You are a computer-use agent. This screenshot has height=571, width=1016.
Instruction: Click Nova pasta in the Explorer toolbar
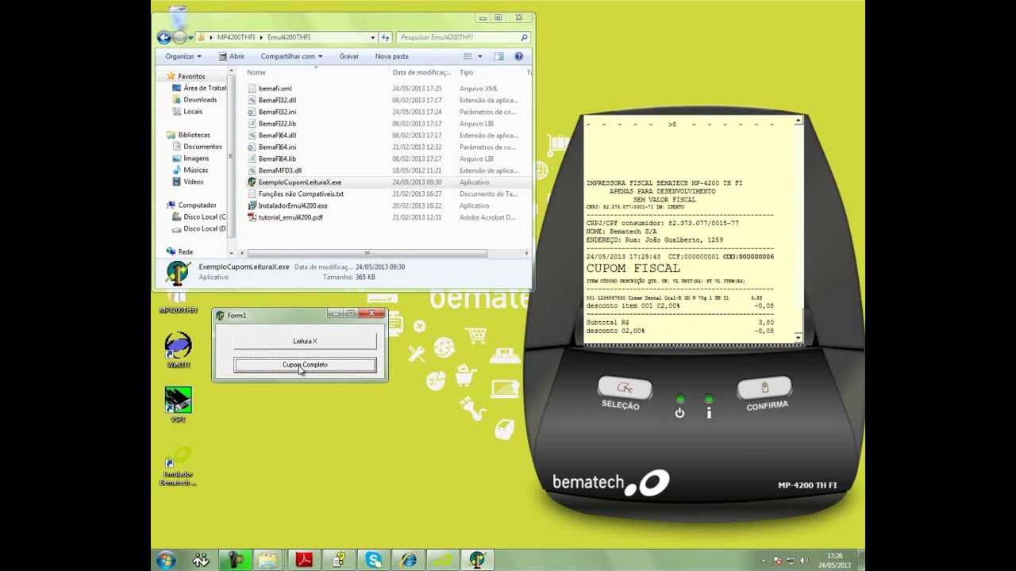(x=391, y=56)
